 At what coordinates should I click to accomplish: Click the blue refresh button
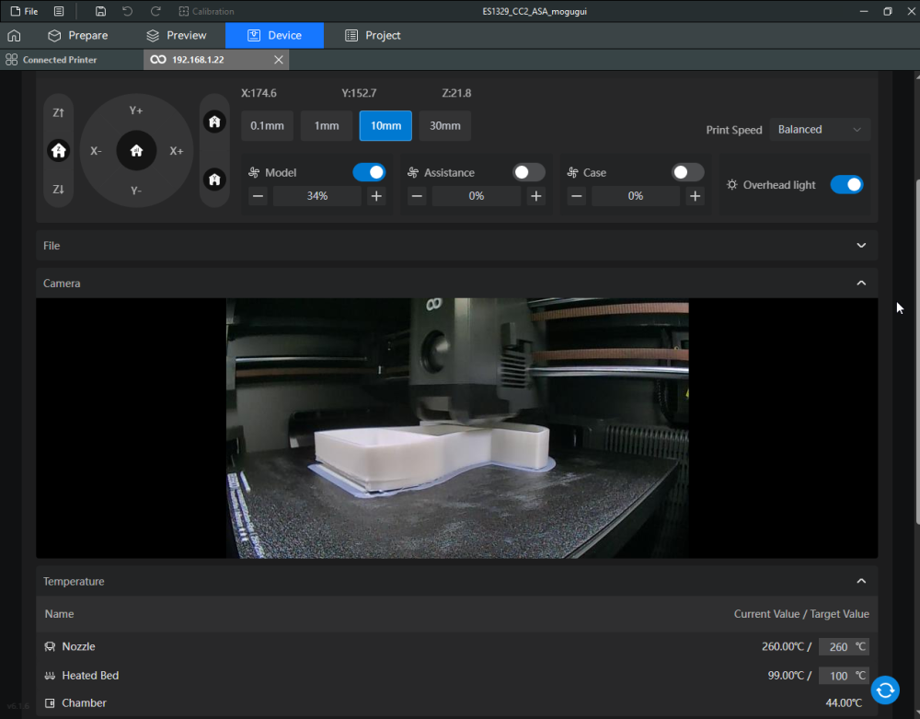(885, 690)
